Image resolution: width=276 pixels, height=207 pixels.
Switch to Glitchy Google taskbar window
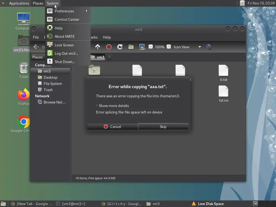click(x=122, y=204)
